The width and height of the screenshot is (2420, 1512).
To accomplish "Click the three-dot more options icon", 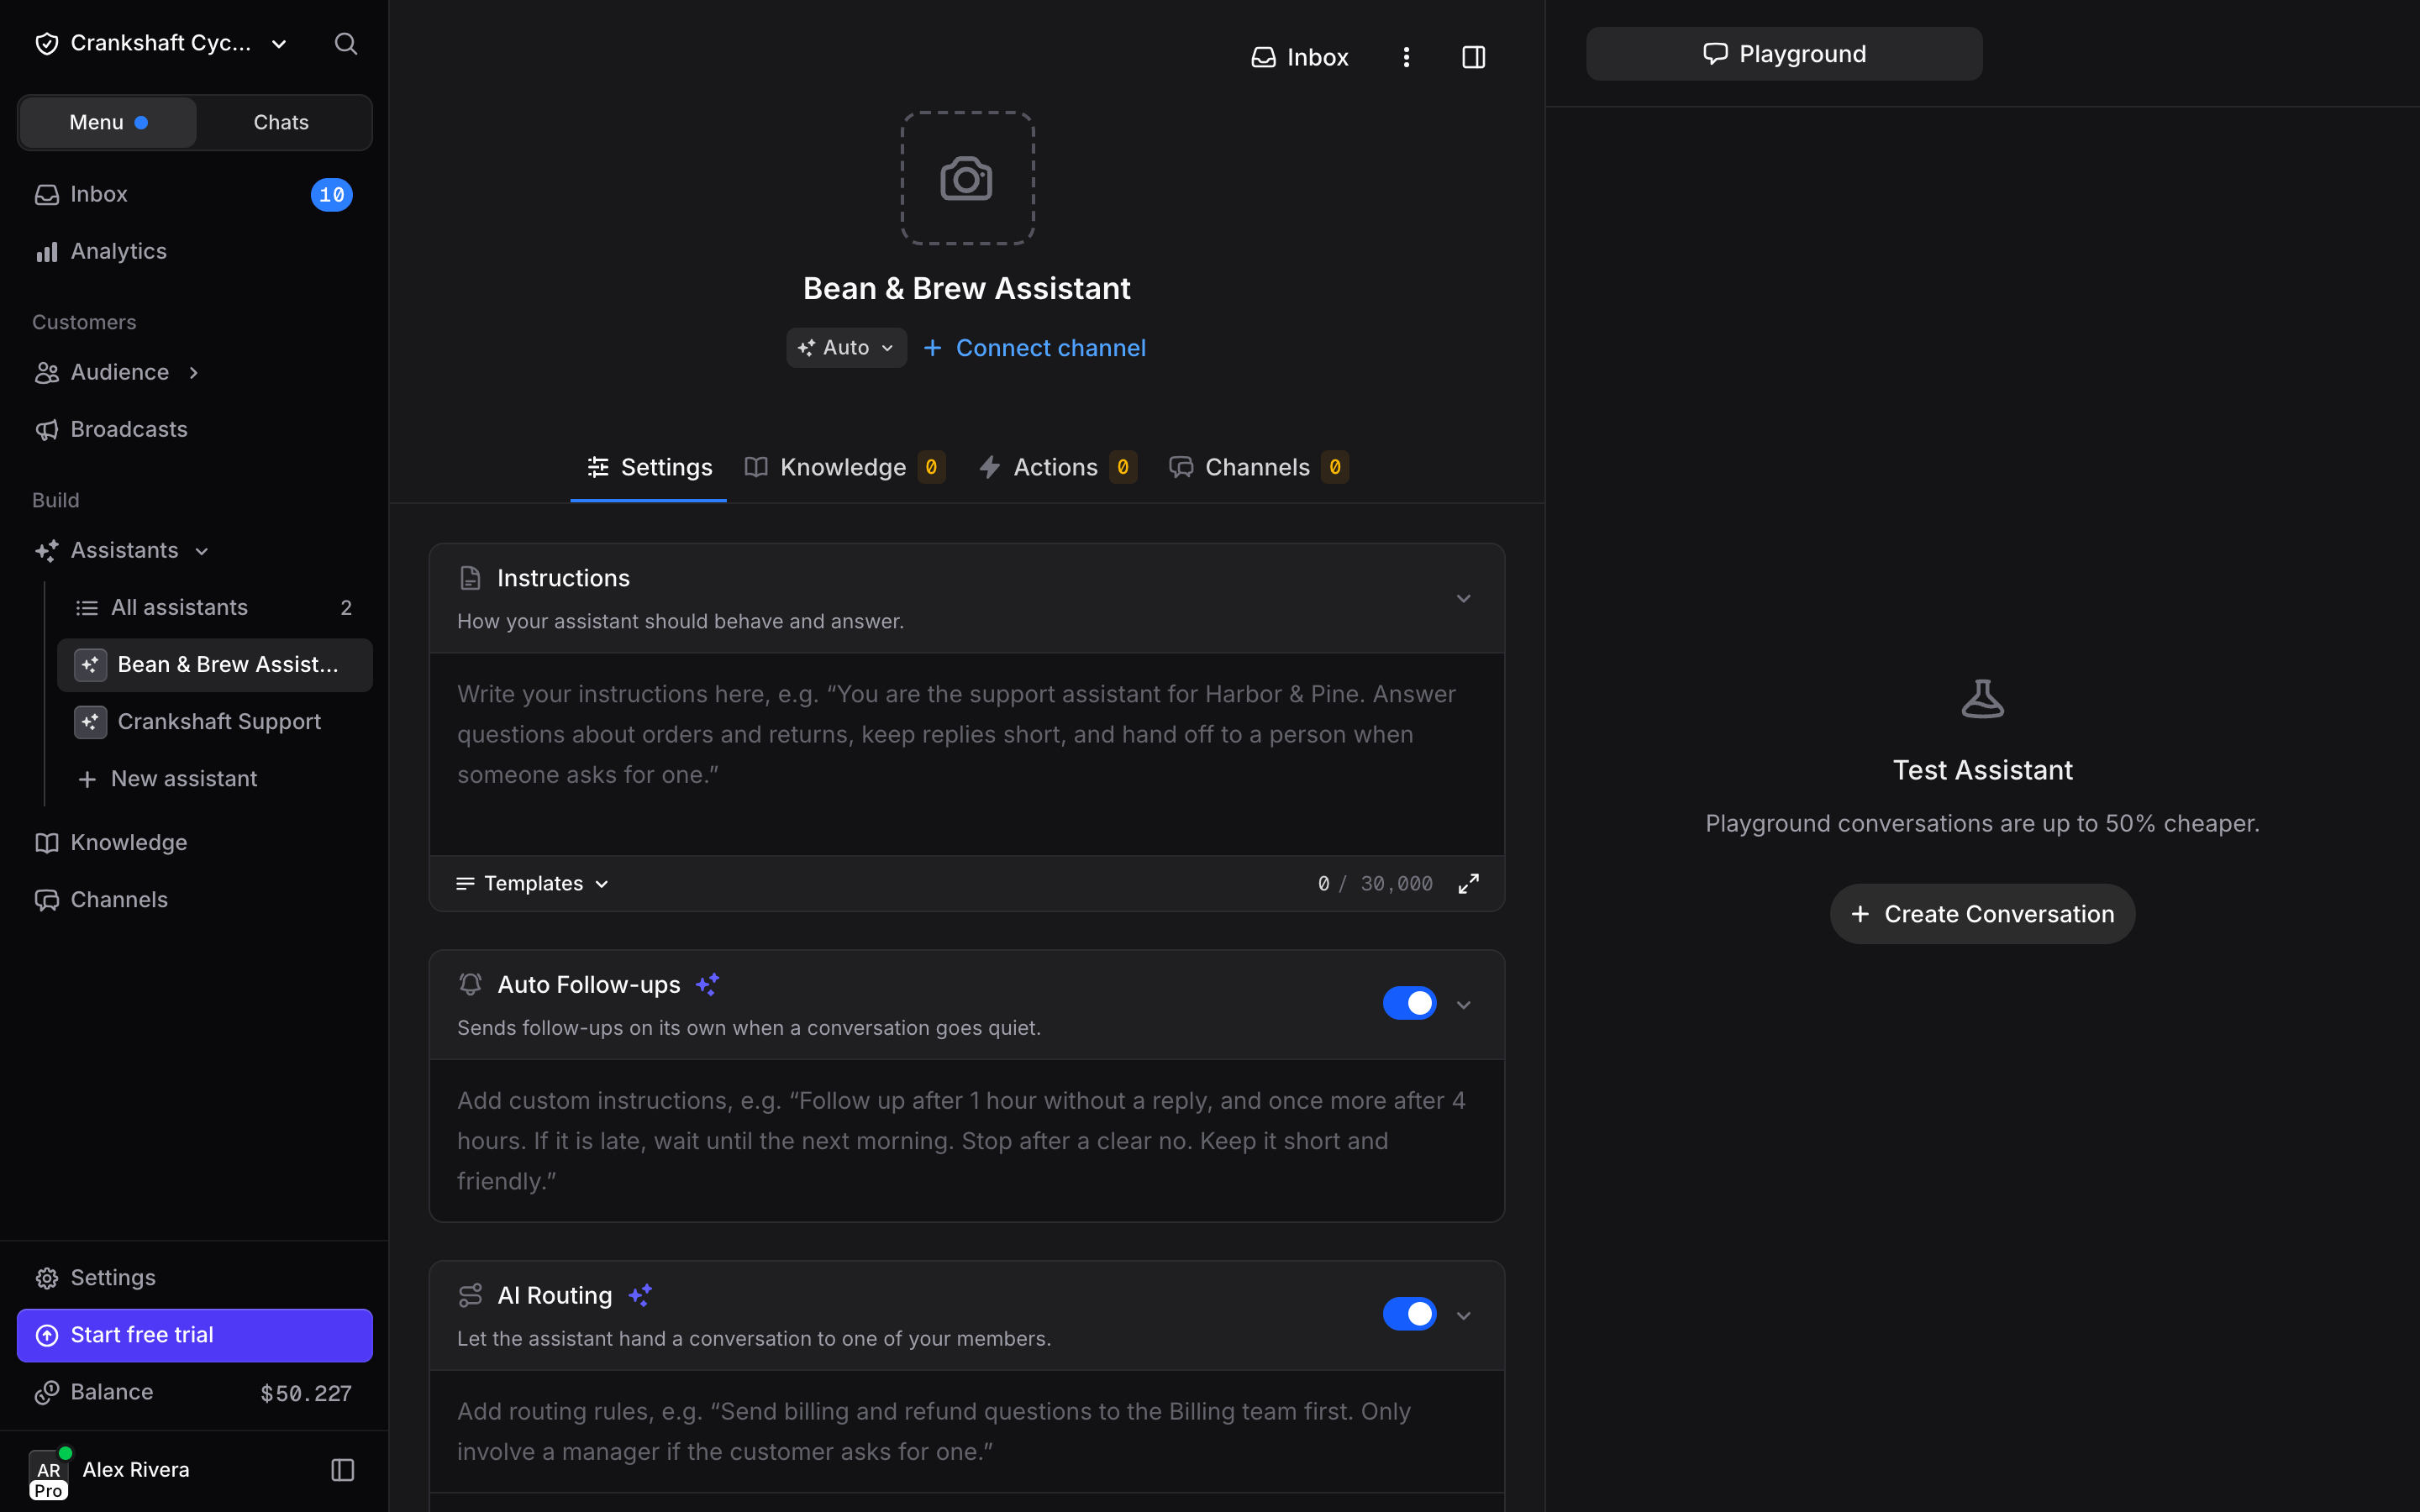I will pyautogui.click(x=1406, y=57).
